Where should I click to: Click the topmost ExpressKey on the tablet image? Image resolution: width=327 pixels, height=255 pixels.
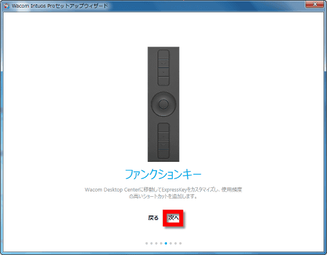[163, 54]
